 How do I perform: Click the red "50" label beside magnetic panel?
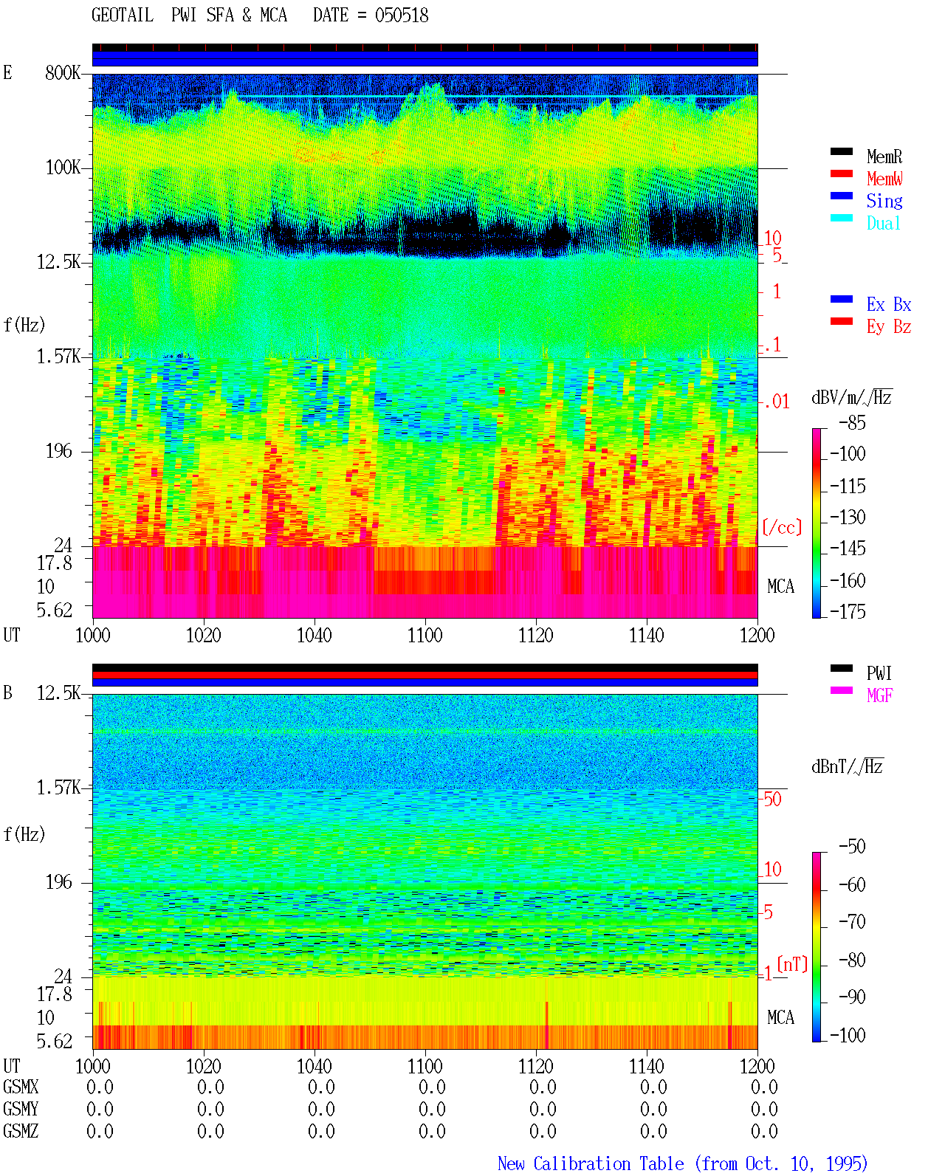tap(772, 799)
